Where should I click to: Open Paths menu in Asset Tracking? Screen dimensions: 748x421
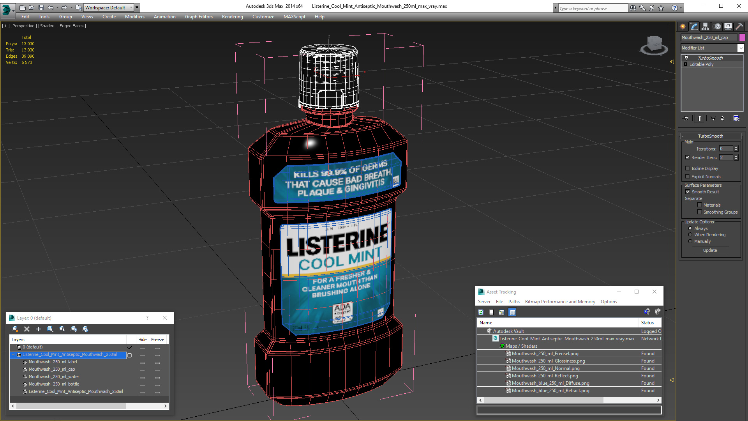pyautogui.click(x=514, y=302)
